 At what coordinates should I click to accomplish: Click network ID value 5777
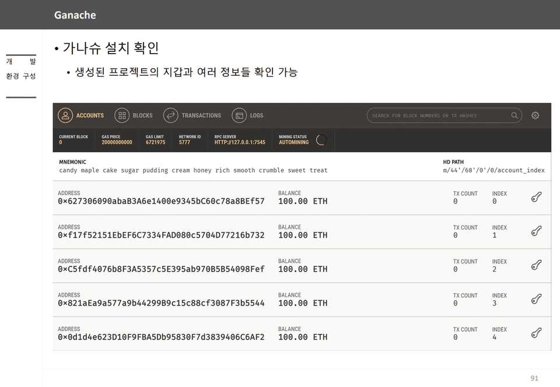(x=184, y=142)
